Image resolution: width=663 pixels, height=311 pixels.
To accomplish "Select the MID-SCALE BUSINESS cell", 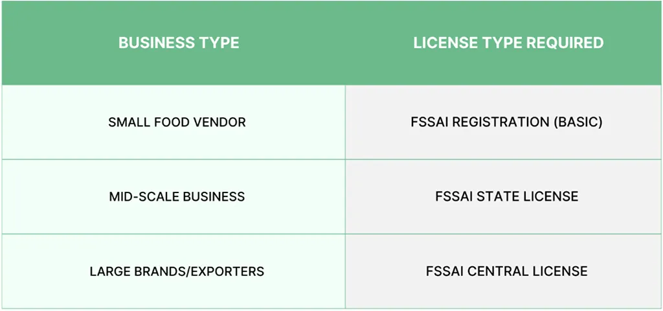I will pyautogui.click(x=177, y=196).
